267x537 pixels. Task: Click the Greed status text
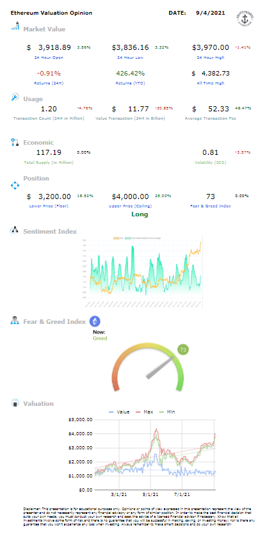click(100, 338)
